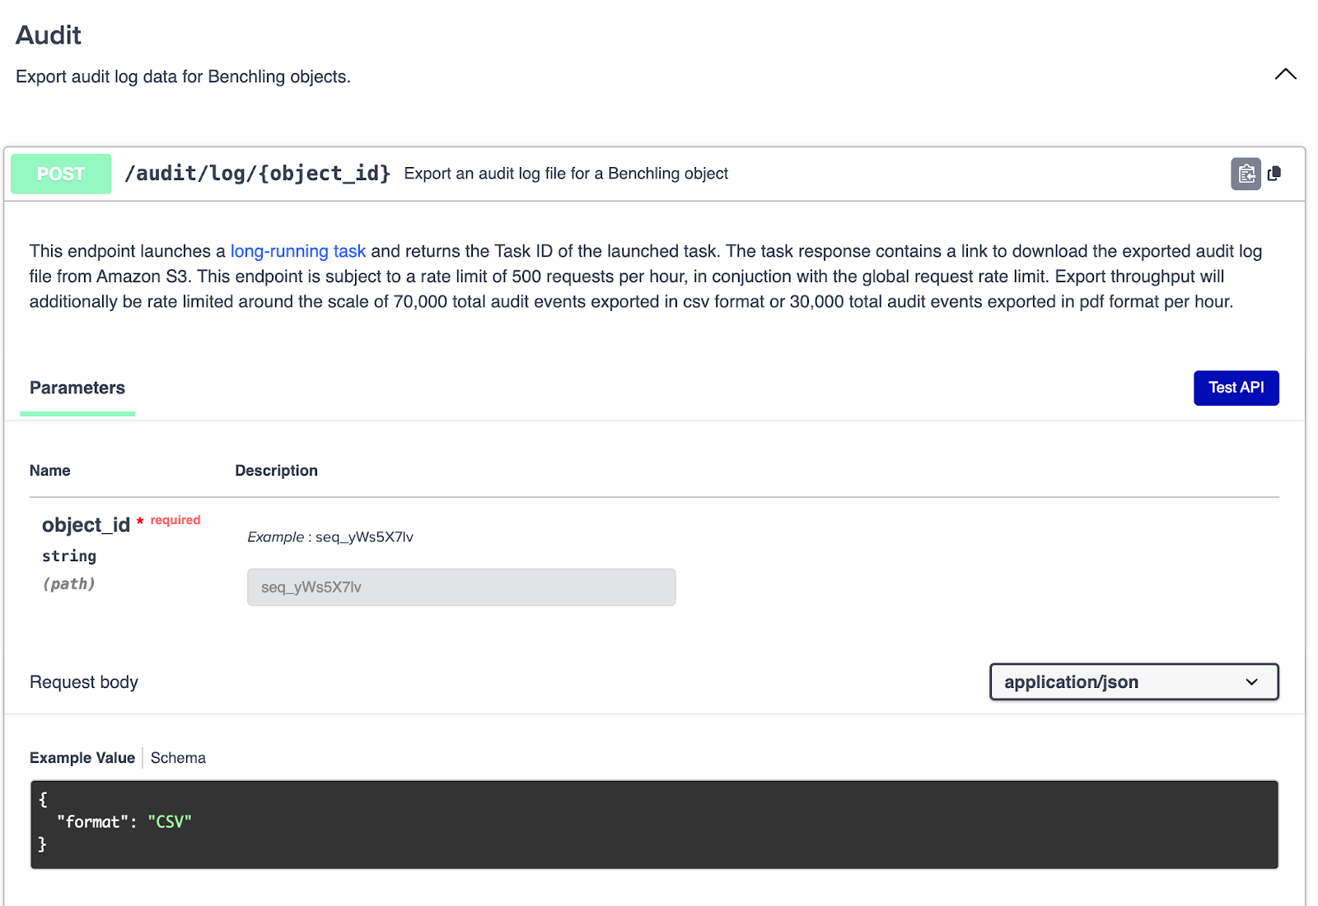The image size is (1318, 906).
Task: Select the Parameters tab
Action: (77, 388)
